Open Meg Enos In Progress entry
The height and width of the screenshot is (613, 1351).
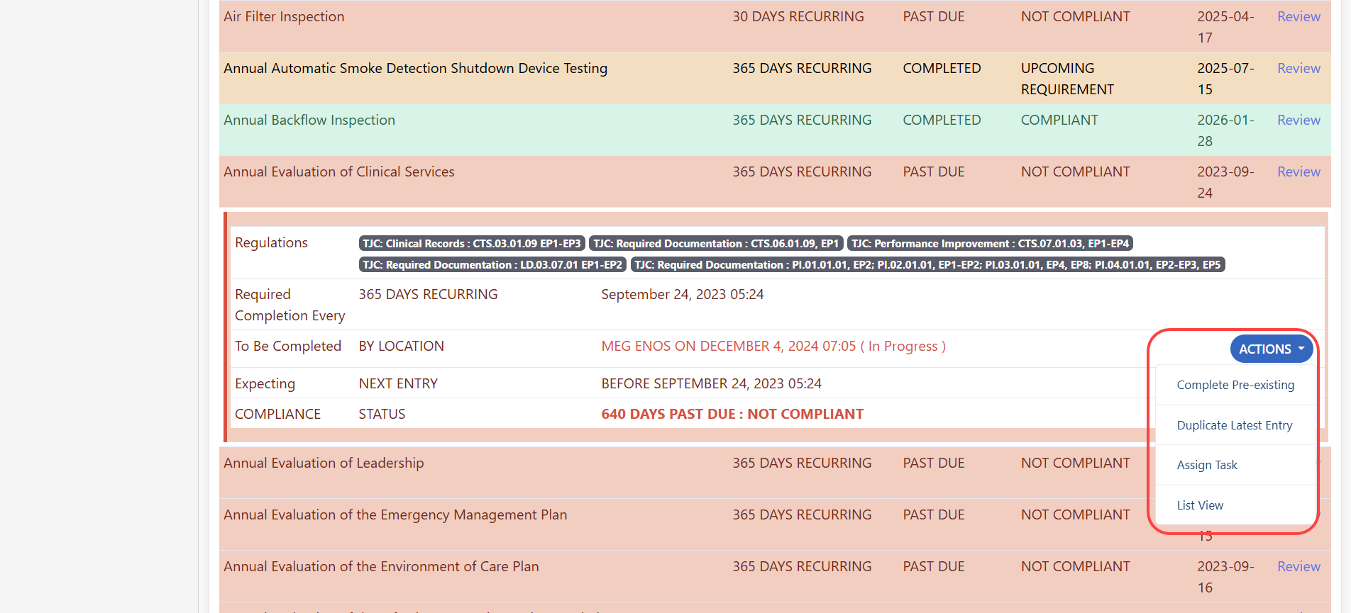pyautogui.click(x=773, y=346)
